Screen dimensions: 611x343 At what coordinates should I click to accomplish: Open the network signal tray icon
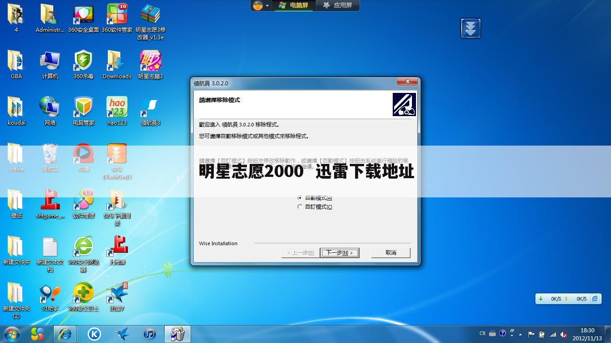(x=553, y=334)
